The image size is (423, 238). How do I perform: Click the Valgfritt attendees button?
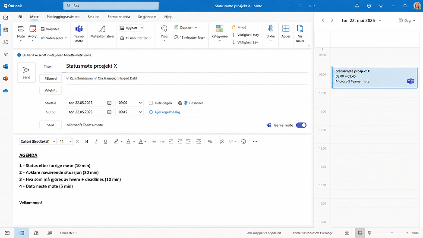pos(51,90)
